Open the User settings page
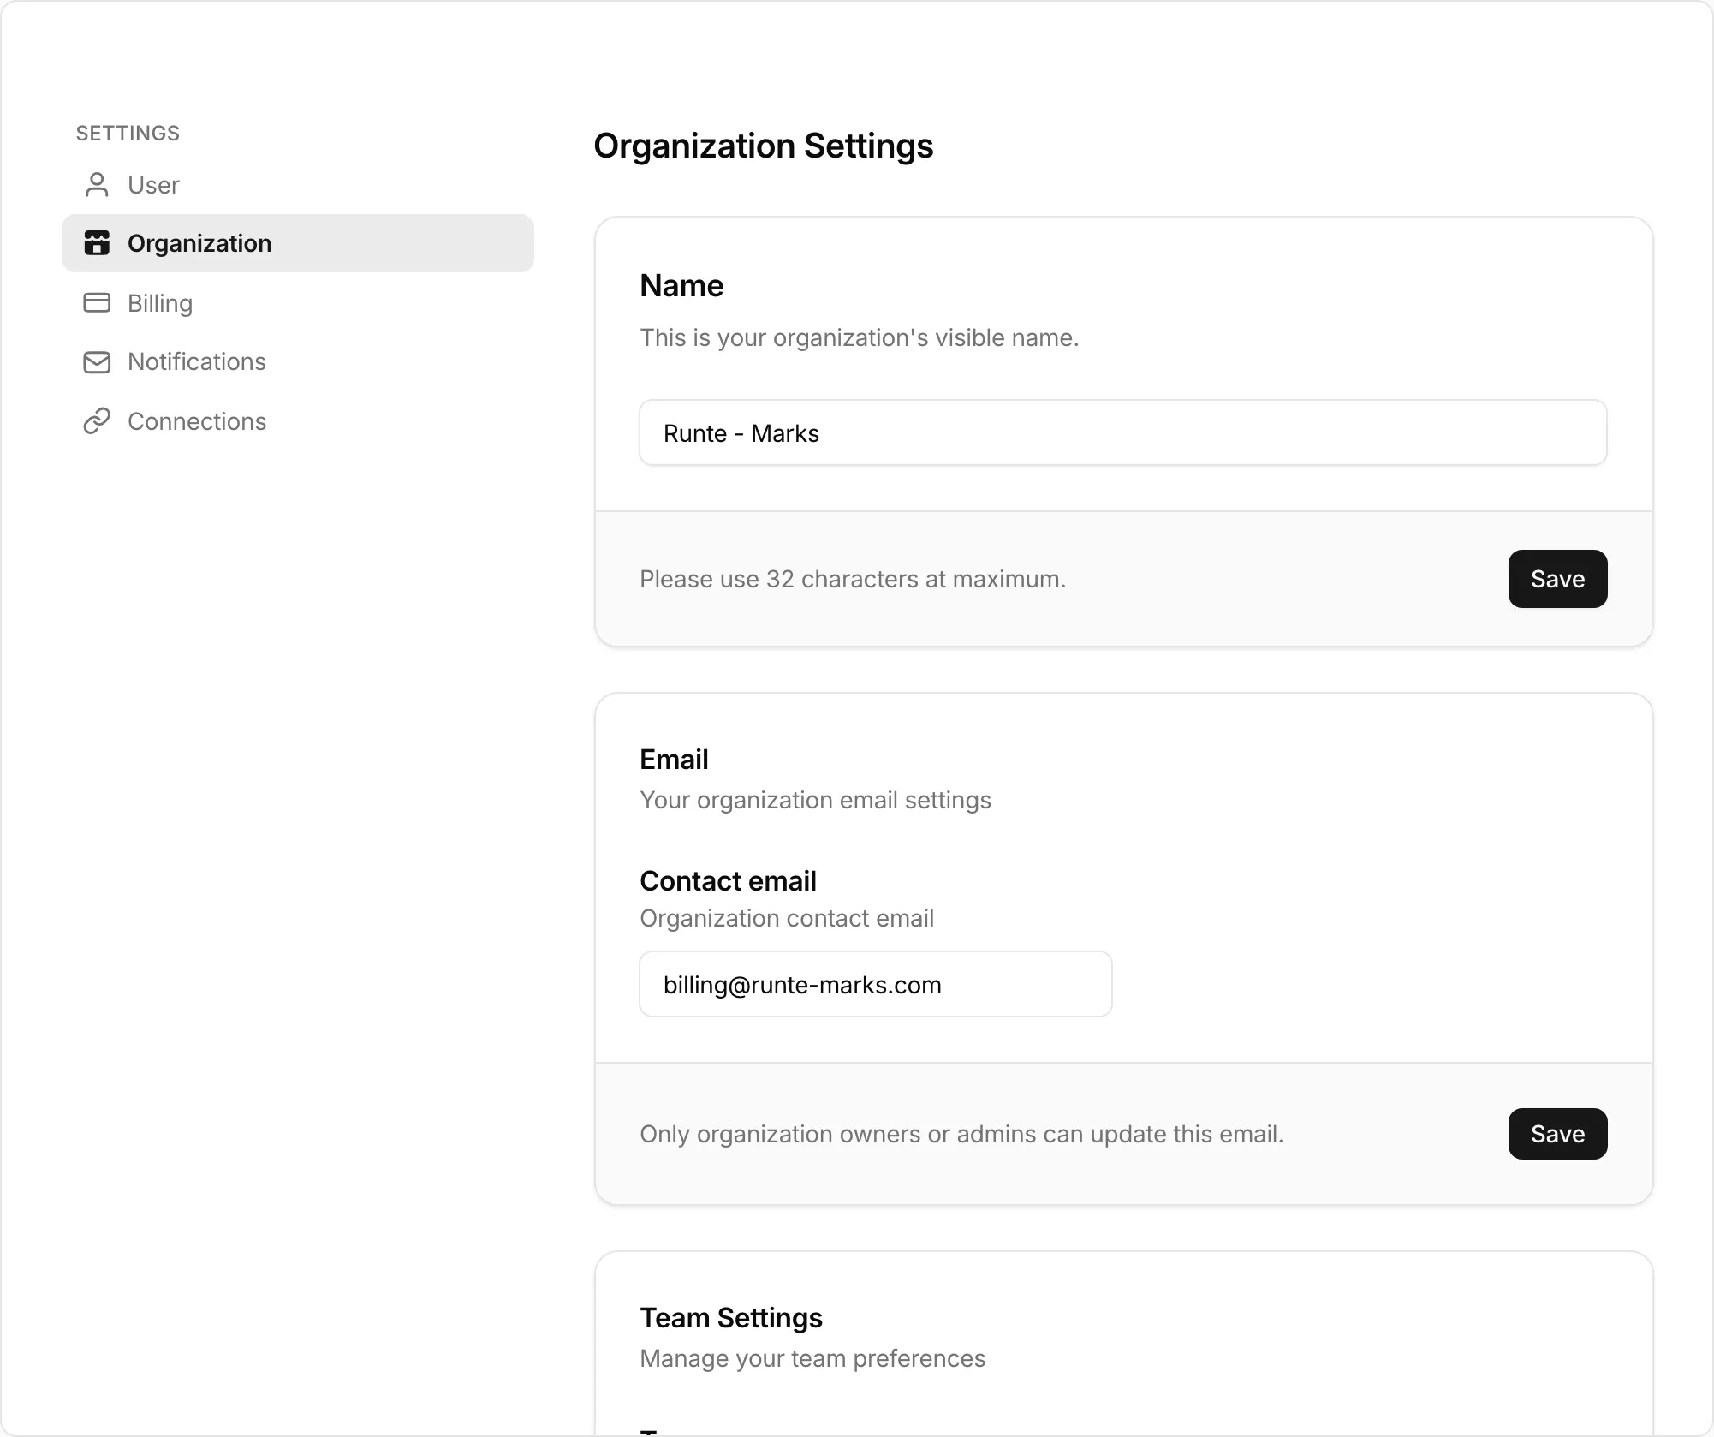The width and height of the screenshot is (1714, 1437). tap(298, 185)
